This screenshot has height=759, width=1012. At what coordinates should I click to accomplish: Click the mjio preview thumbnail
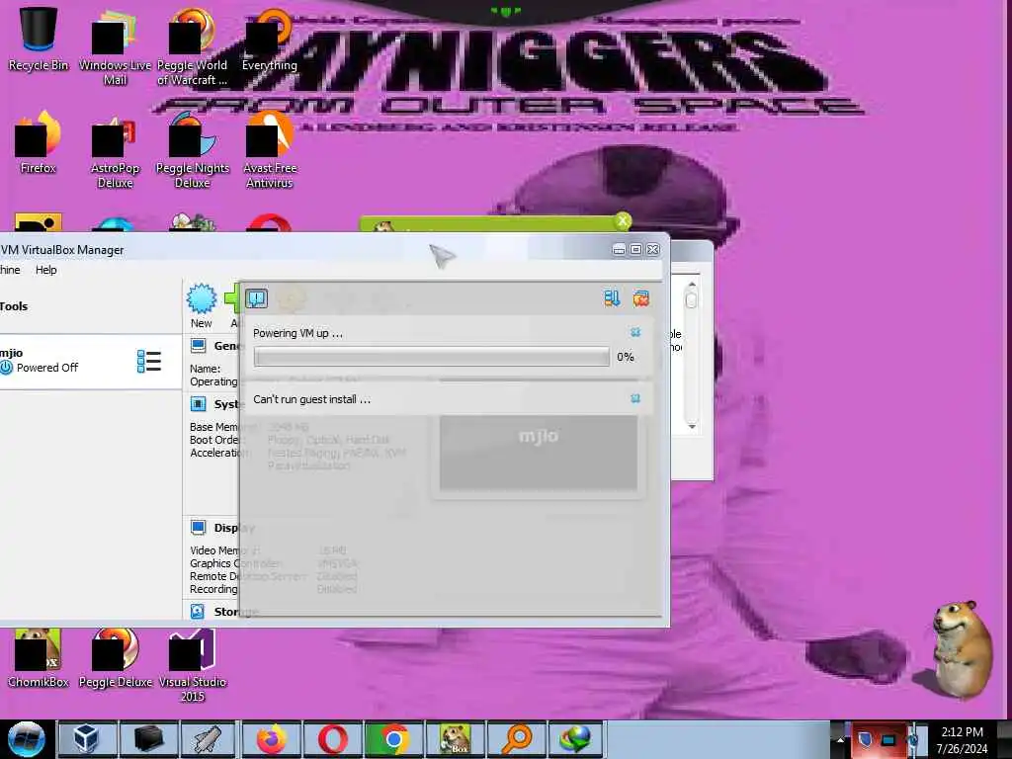point(539,452)
